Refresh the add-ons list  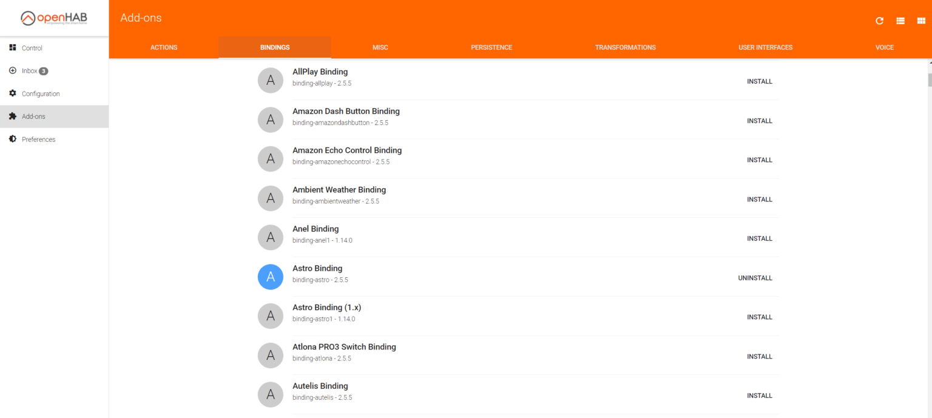click(879, 21)
